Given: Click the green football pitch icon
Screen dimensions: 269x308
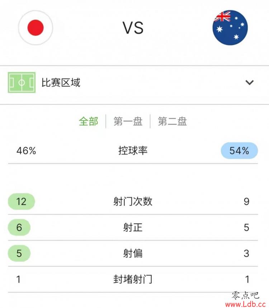Looking at the screenshot, I should (22, 82).
